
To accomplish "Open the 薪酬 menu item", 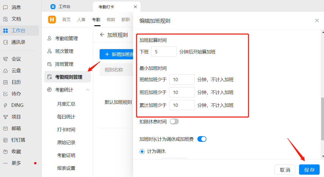I will [126, 19].
